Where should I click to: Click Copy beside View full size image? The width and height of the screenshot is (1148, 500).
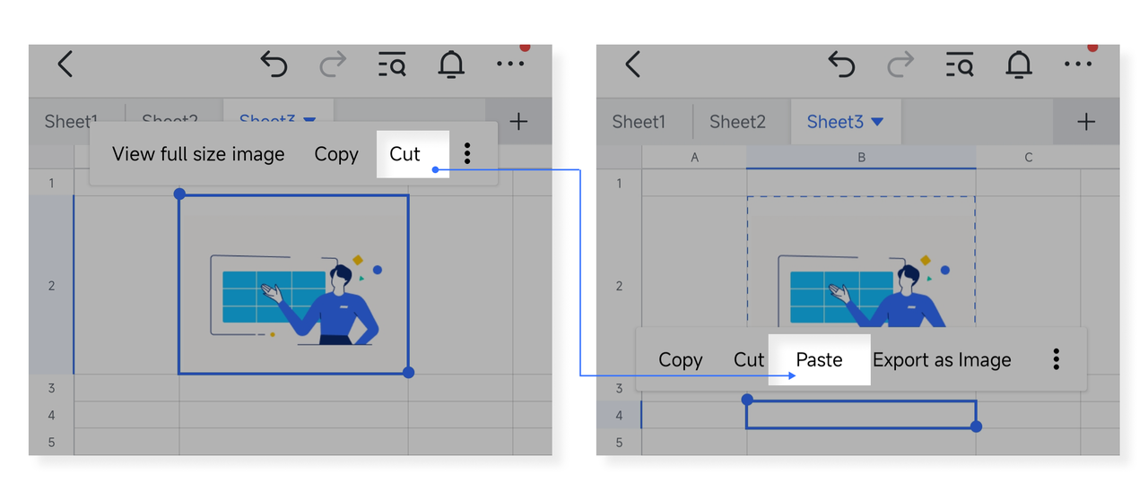point(336,154)
